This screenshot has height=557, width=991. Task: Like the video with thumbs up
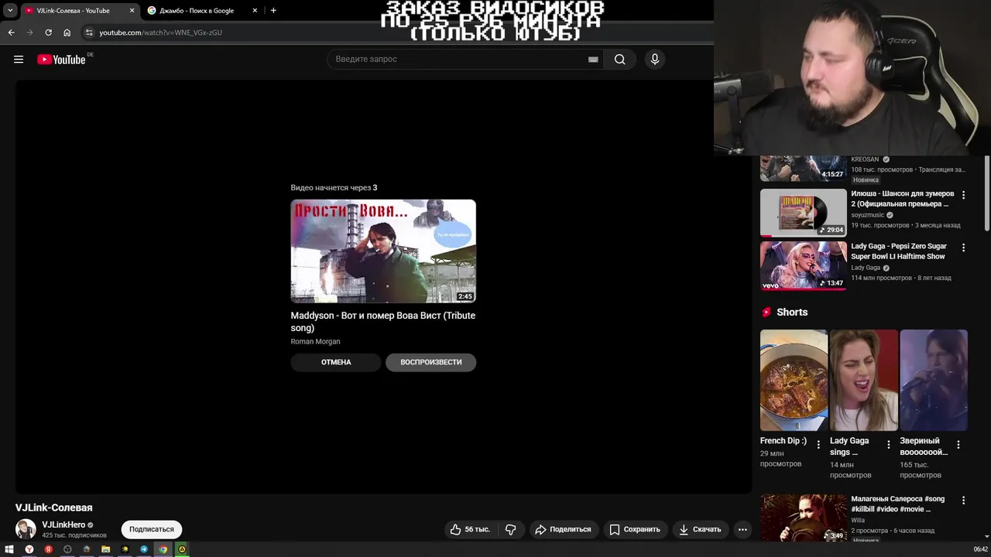pyautogui.click(x=470, y=529)
